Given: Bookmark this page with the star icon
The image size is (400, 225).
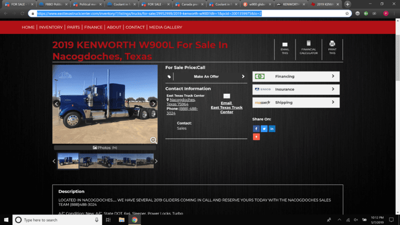Looking at the screenshot, I should click(x=347, y=13).
